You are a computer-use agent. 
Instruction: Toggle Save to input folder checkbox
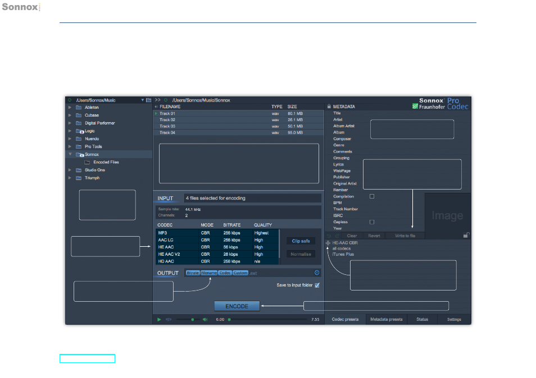[317, 285]
